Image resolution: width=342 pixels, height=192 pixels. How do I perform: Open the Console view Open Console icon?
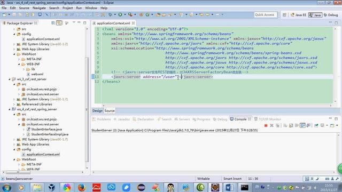coord(332,125)
